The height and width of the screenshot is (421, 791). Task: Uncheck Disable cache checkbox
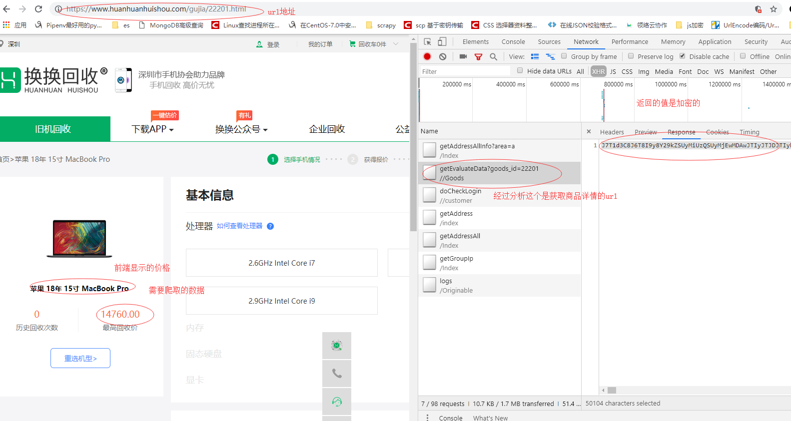[682, 56]
